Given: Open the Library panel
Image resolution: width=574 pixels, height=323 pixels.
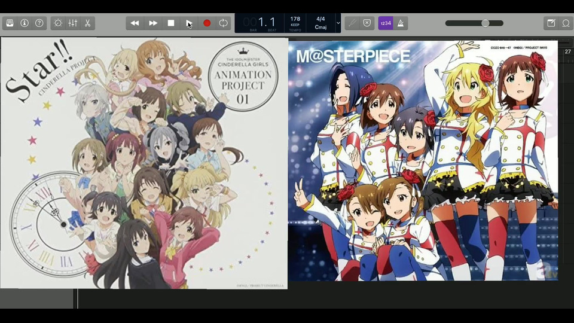Looking at the screenshot, I should point(10,23).
